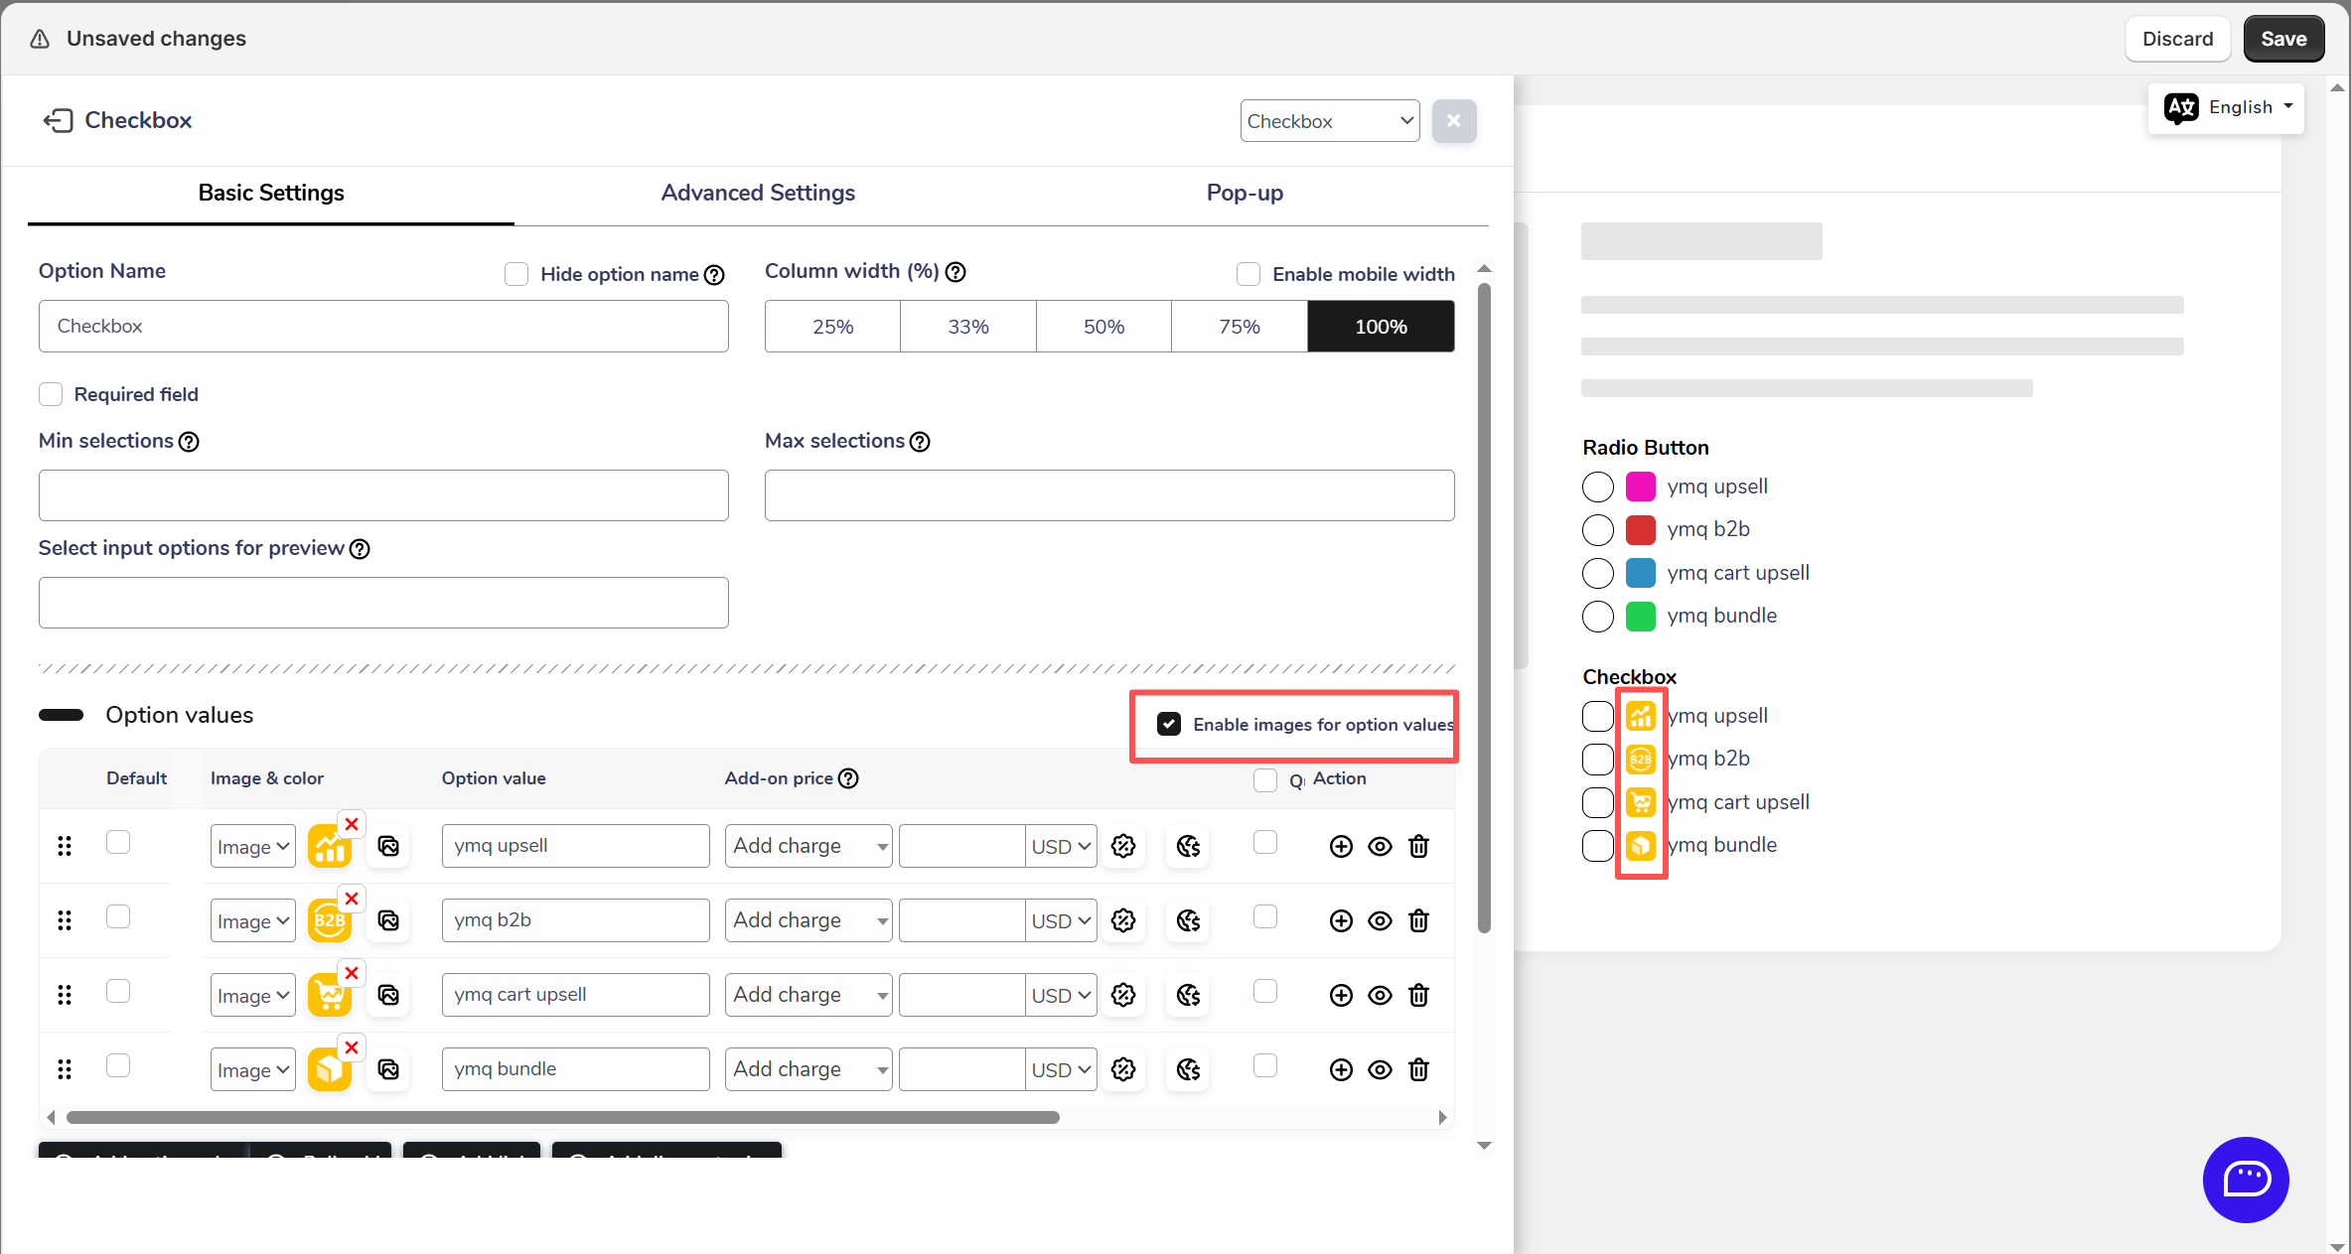
Task: Open image library for ymq b2b row
Action: tap(388, 920)
